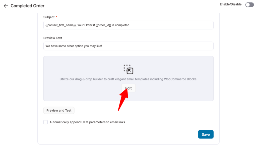
Task: Enable automatically append UTM parameters checkbox
Action: pos(45,122)
